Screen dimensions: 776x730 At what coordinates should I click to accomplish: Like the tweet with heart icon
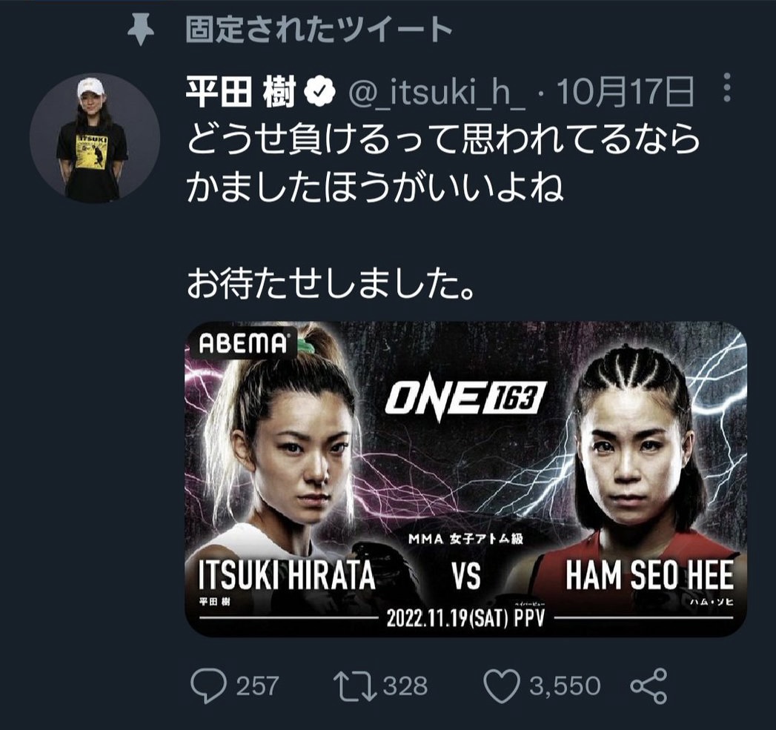coord(501,686)
